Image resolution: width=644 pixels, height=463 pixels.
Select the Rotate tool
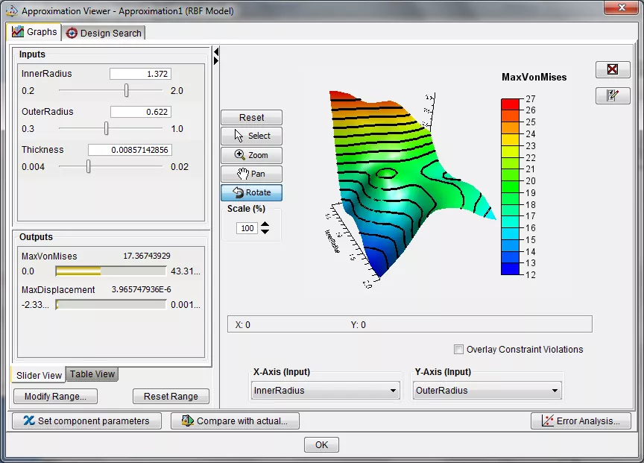(x=251, y=192)
